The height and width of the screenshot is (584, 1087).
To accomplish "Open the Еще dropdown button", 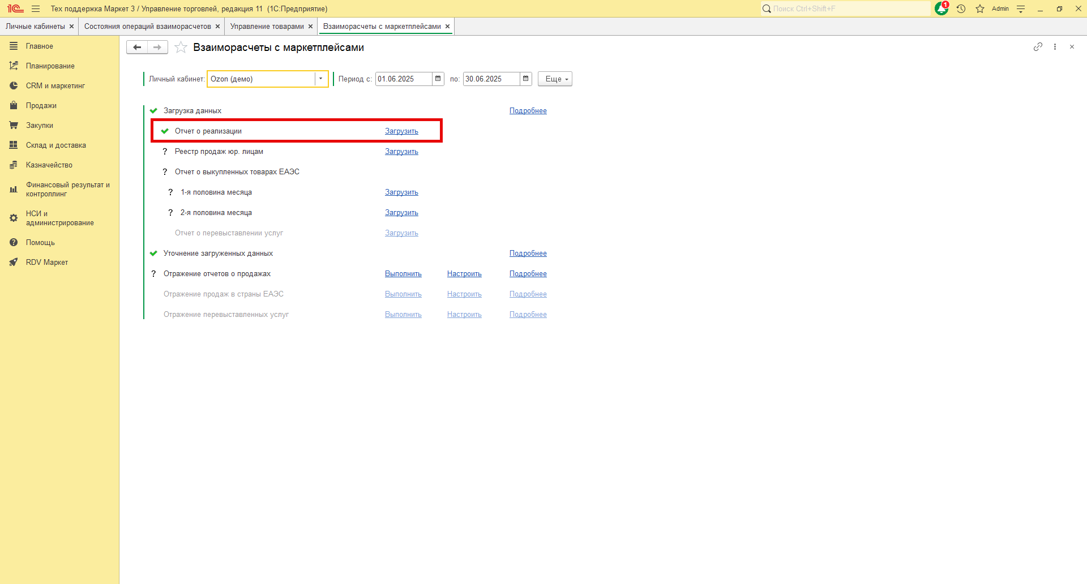I will click(x=555, y=79).
